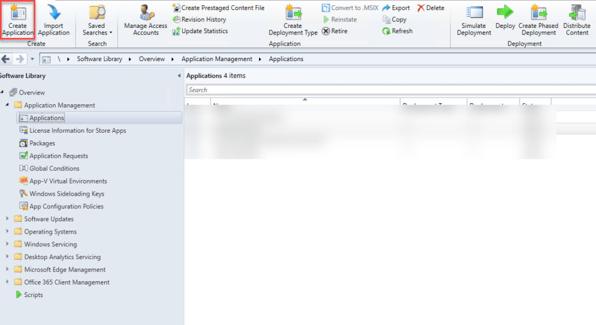Expand the Software Updates folder

click(8, 219)
